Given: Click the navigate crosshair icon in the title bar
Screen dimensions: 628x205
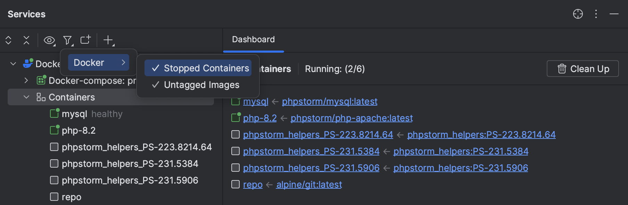Looking at the screenshot, I should [x=578, y=14].
